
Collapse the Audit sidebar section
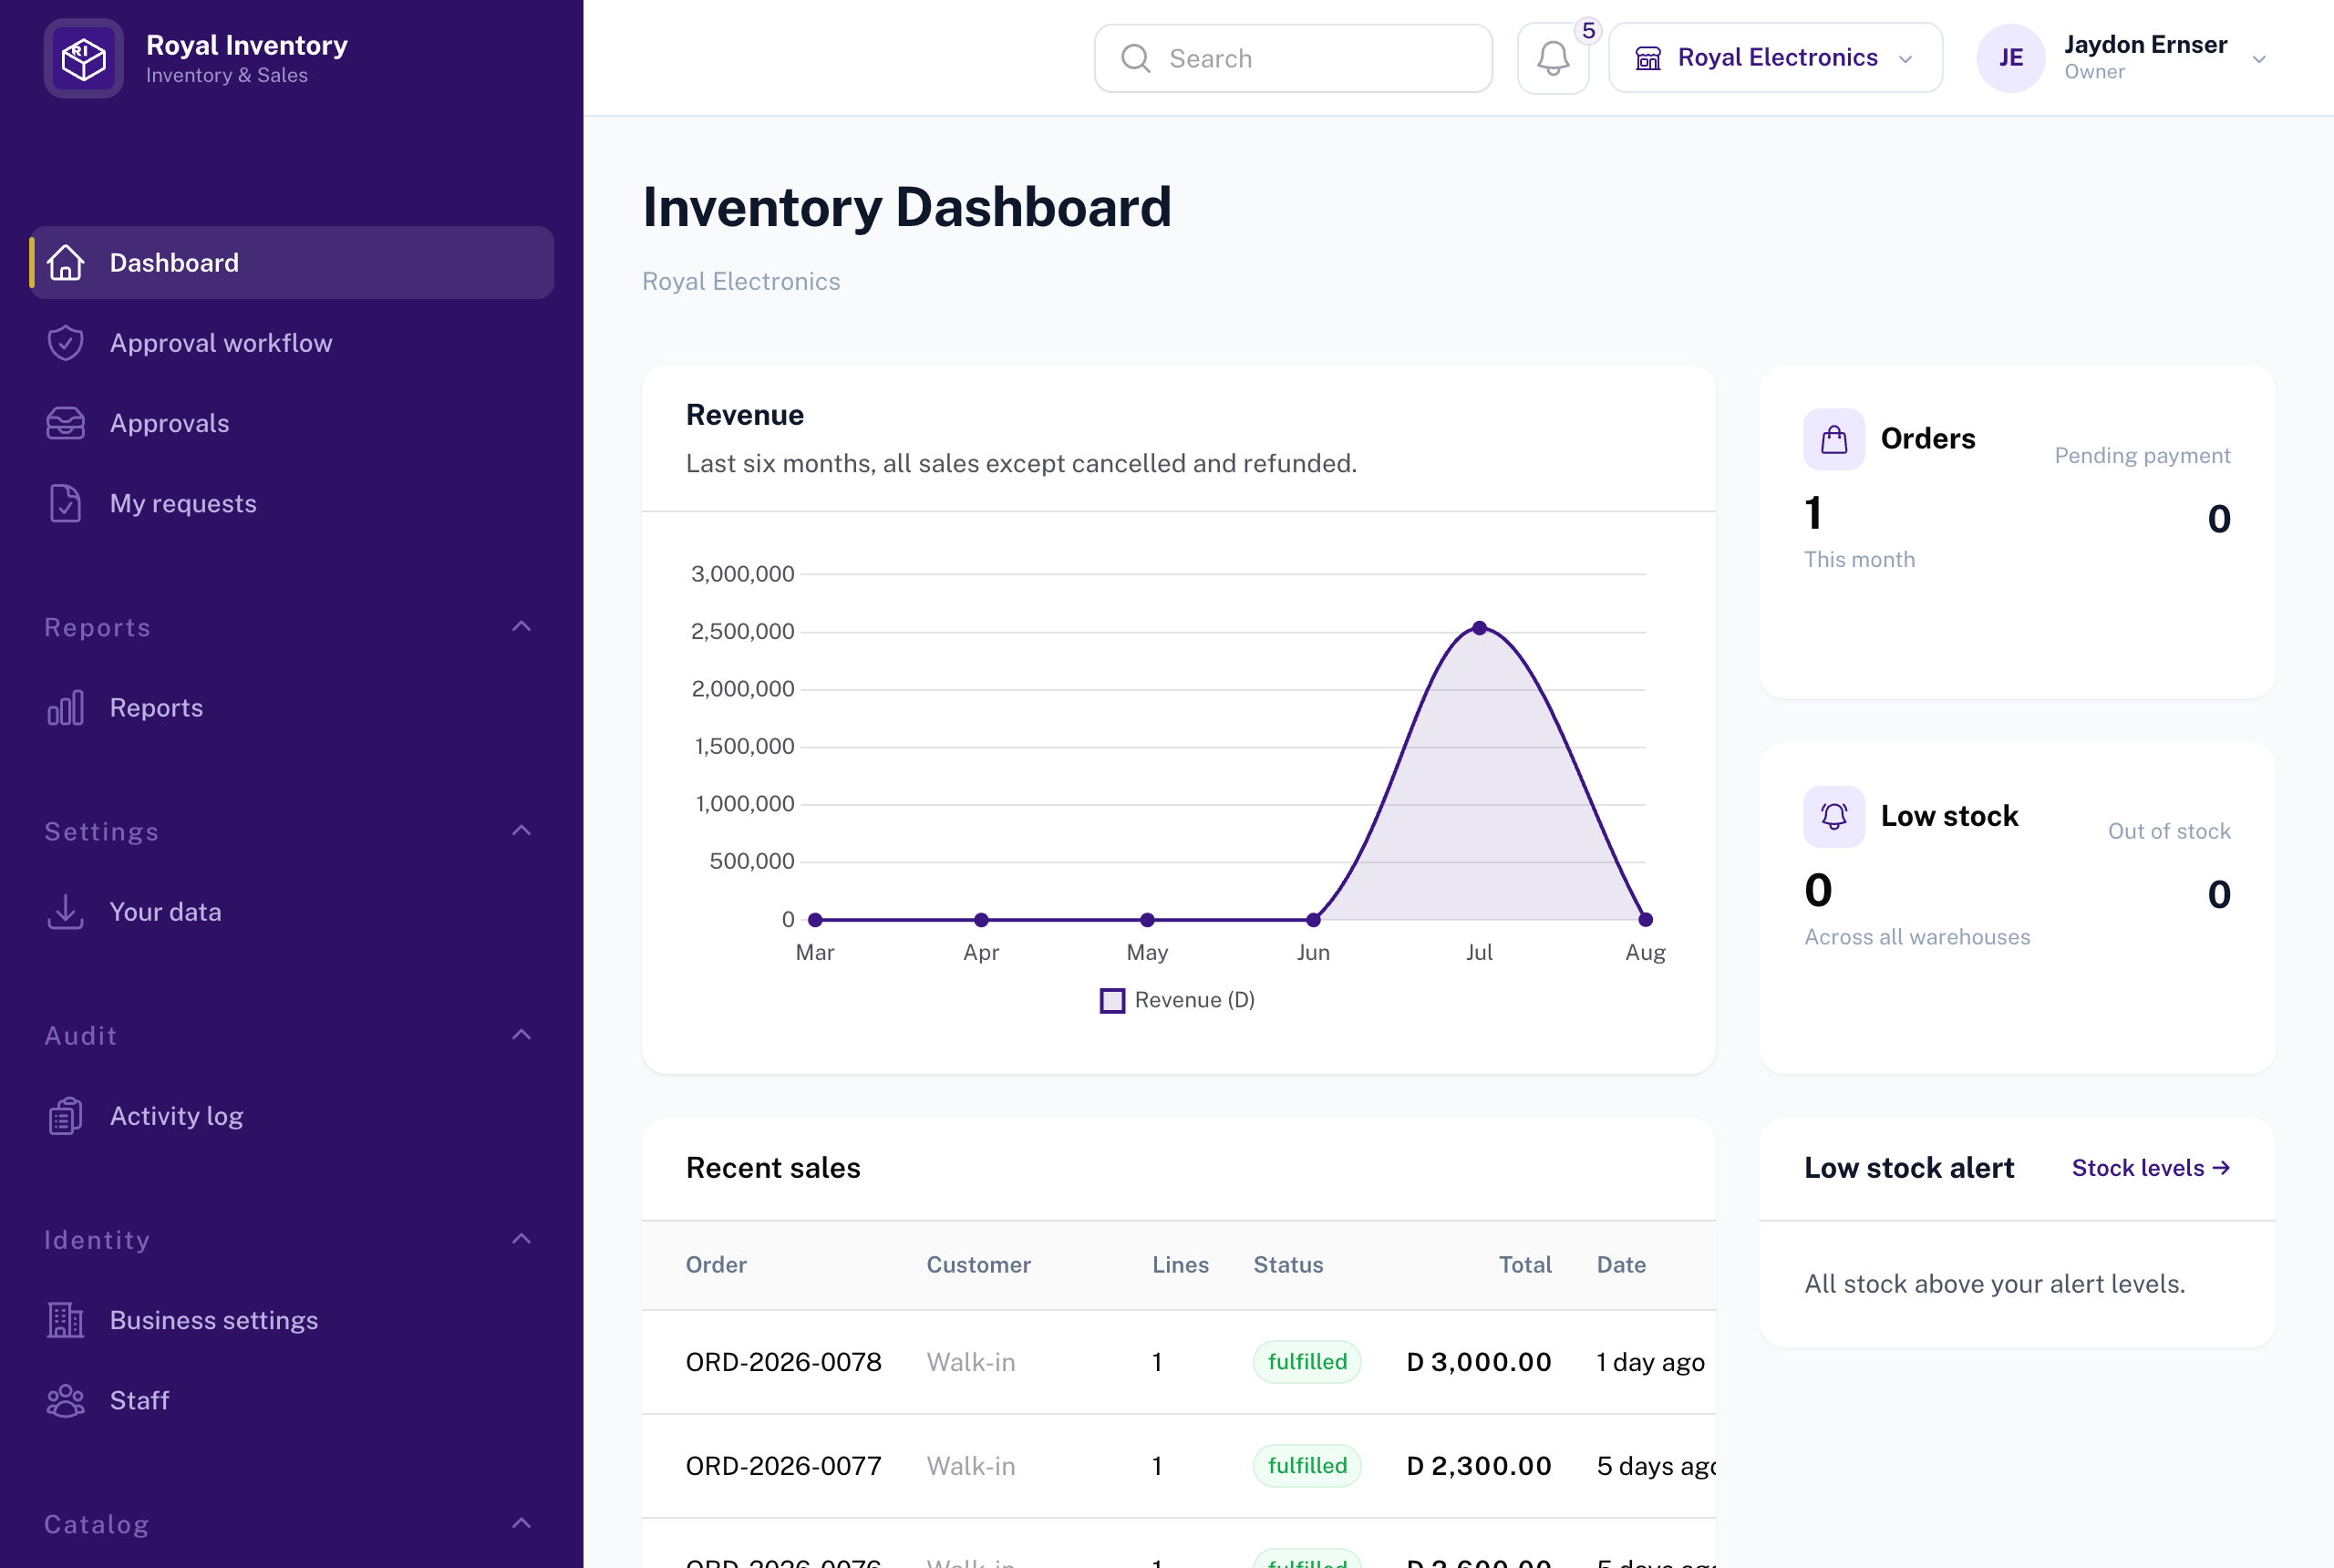click(x=521, y=1035)
